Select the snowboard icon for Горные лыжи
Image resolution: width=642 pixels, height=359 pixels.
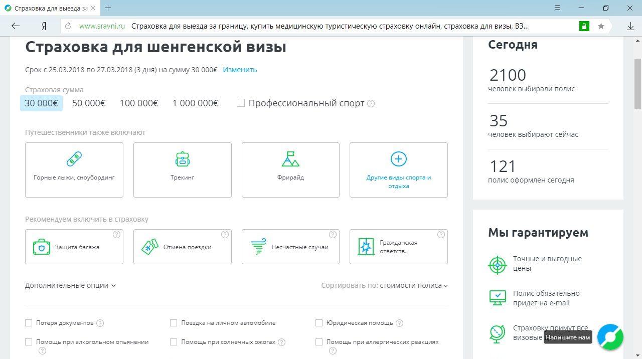[74, 159]
